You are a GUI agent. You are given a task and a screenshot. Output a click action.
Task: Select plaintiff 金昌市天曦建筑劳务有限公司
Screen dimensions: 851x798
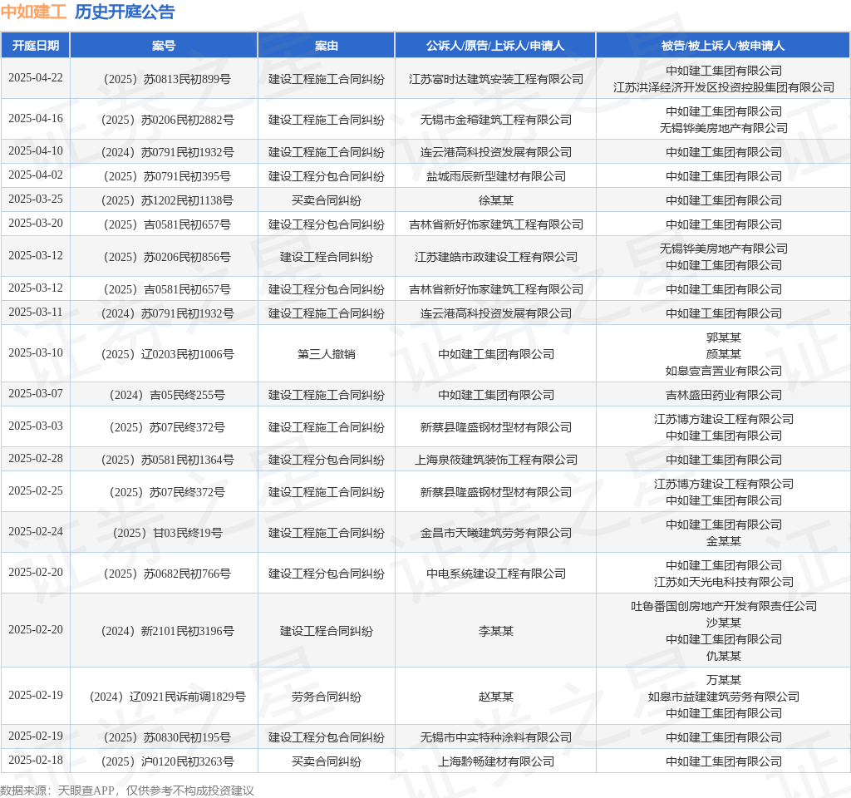[496, 533]
